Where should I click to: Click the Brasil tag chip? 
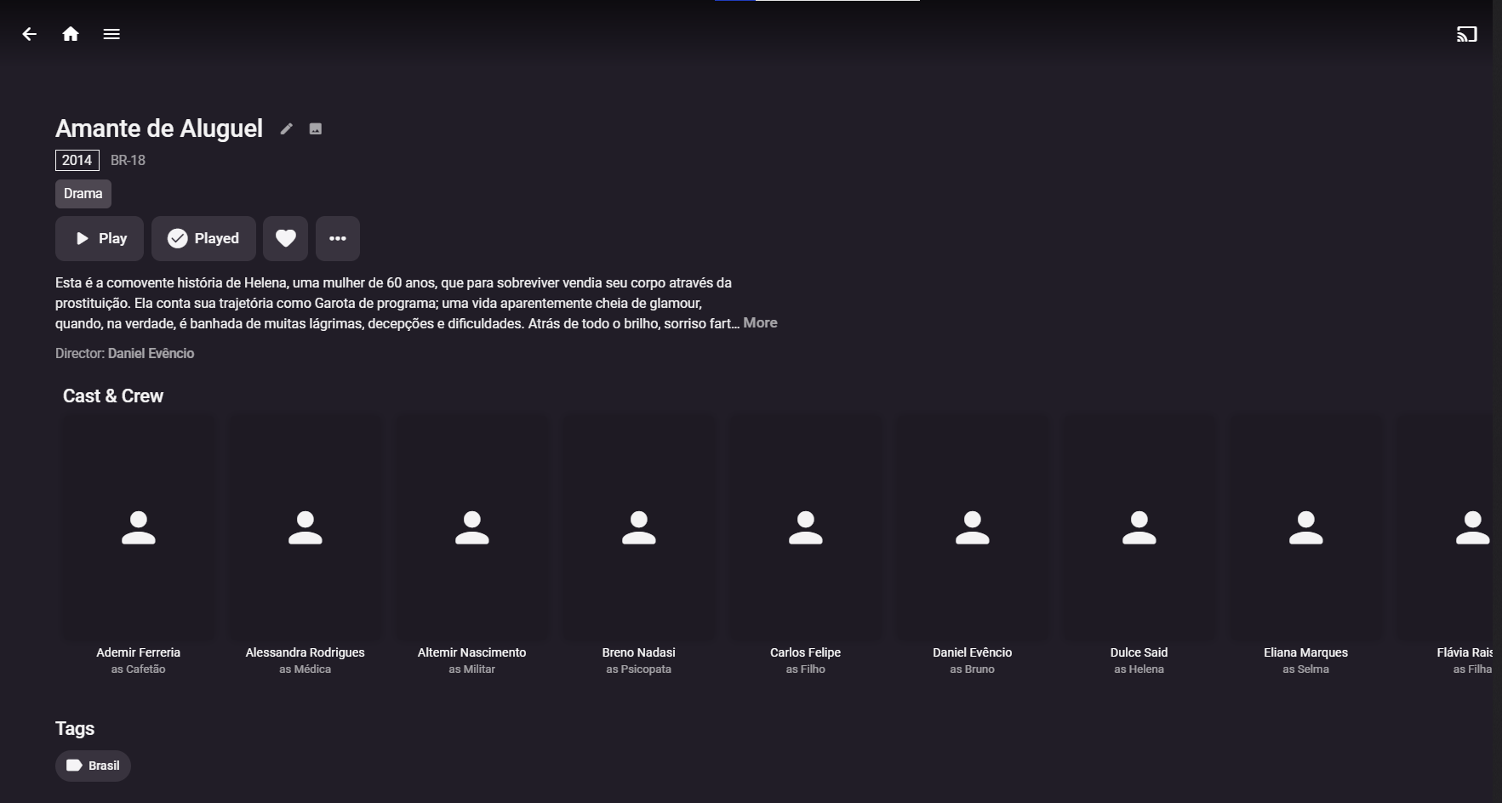click(93, 765)
